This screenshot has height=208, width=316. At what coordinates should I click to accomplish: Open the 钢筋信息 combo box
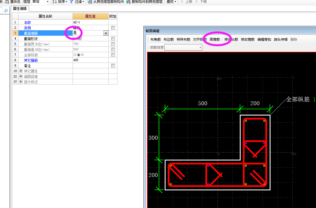[x=183, y=47]
